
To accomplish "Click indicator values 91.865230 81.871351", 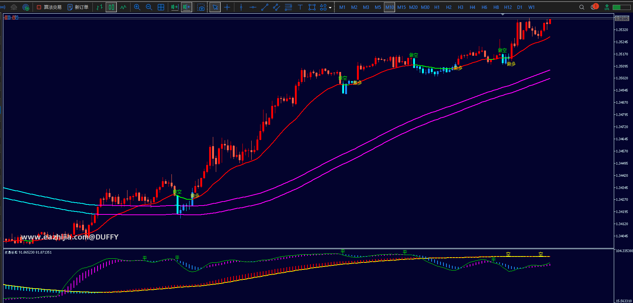I will point(35,252).
